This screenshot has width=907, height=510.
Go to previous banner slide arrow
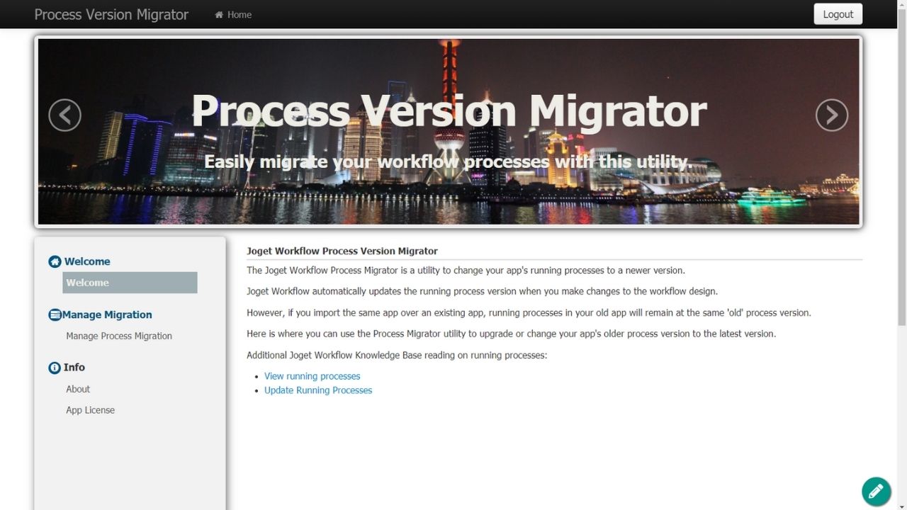click(64, 115)
